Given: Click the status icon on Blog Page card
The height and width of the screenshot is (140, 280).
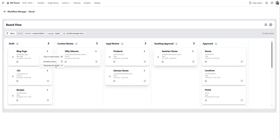Looking at the screenshot, I should pos(17,62).
